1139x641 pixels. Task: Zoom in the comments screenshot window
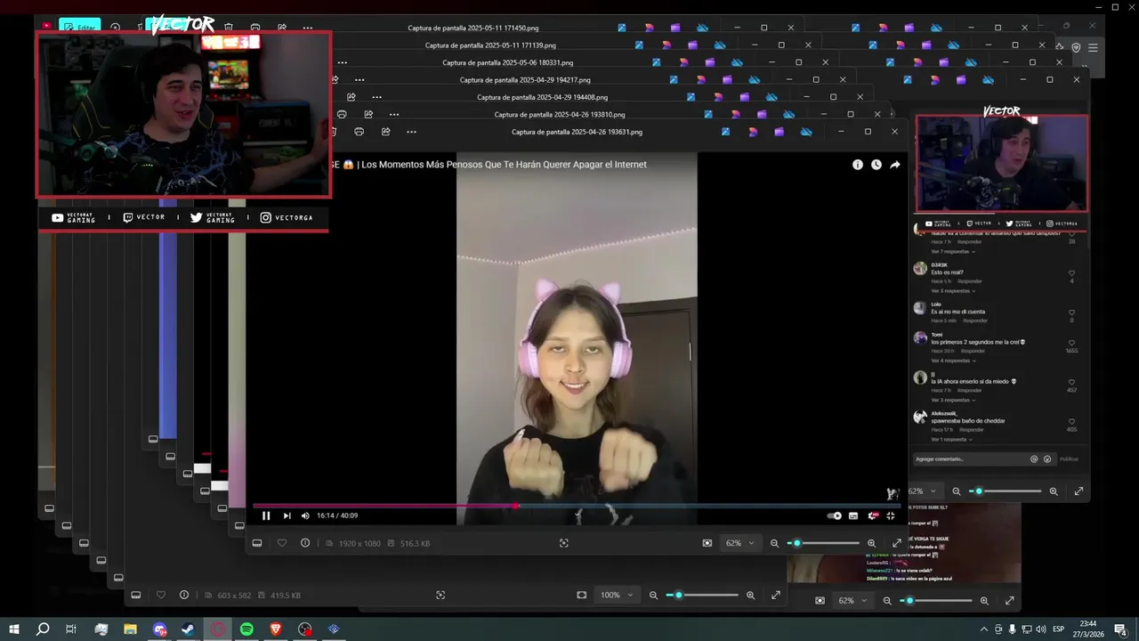pos(1054,491)
